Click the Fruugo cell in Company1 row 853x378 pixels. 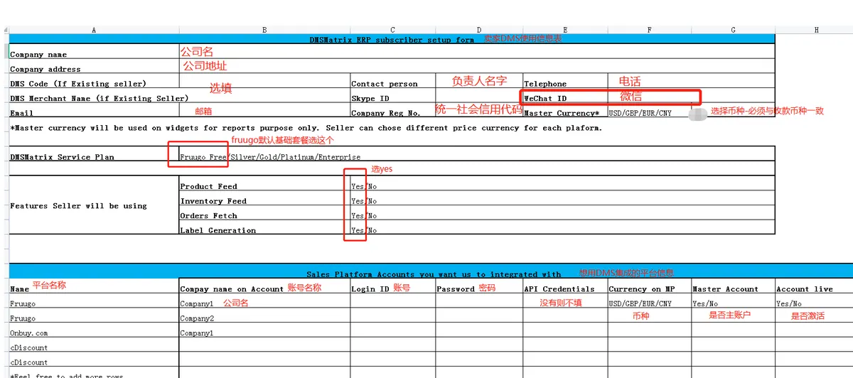point(94,301)
